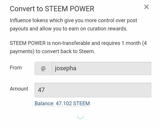Use the Balance: 47.102 STEEM link
Viewport: 161px width, 127px height.
coord(62,103)
